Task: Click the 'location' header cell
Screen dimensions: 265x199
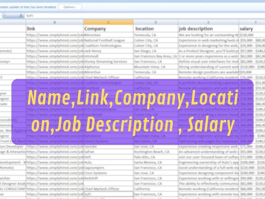Action: click(156, 29)
